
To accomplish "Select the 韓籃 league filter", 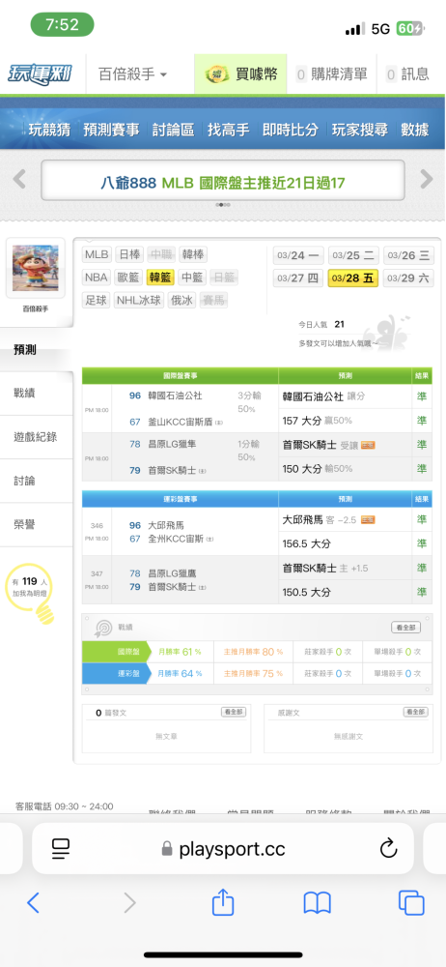I will tap(160, 278).
